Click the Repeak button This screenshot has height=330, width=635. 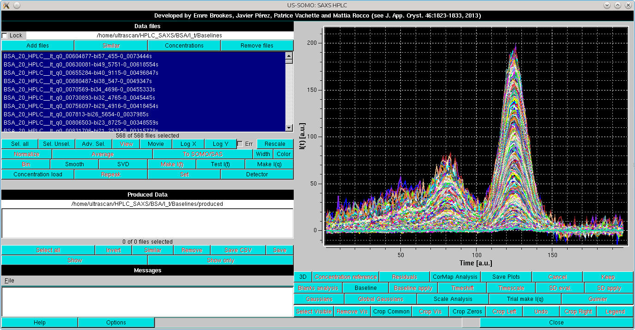tap(111, 174)
